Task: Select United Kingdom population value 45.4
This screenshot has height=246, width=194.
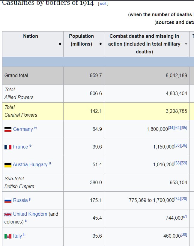Action: (97, 218)
